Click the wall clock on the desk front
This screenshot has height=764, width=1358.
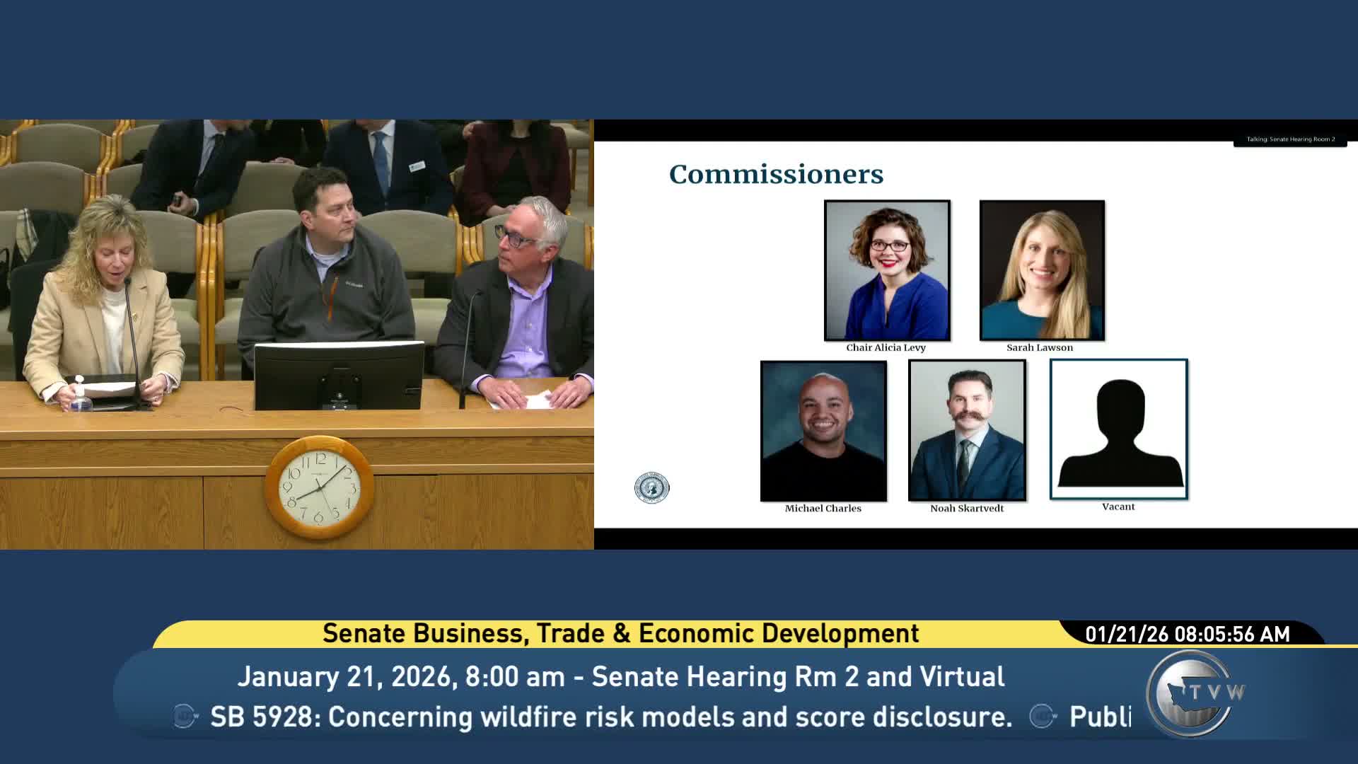coord(320,488)
